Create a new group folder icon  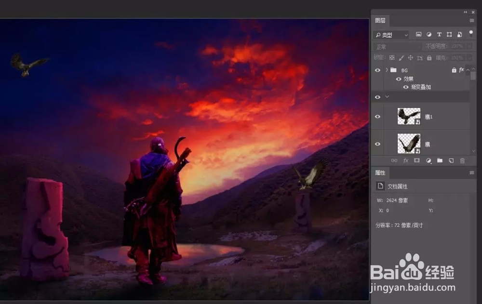440,160
